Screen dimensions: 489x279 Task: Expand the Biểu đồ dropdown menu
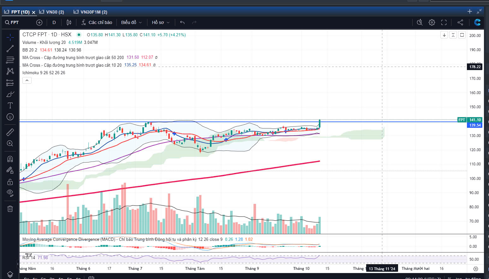click(131, 22)
